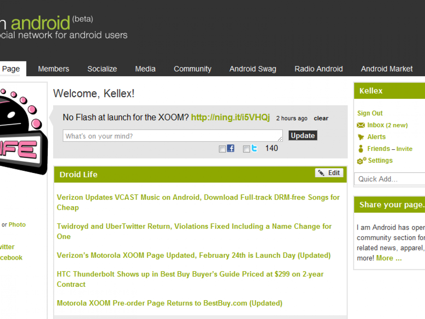Click the Share your page heading
Image resolution: width=425 pixels, height=319 pixels.
point(392,205)
